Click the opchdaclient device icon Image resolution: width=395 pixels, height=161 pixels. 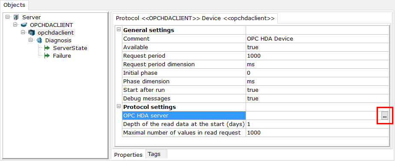[32, 32]
